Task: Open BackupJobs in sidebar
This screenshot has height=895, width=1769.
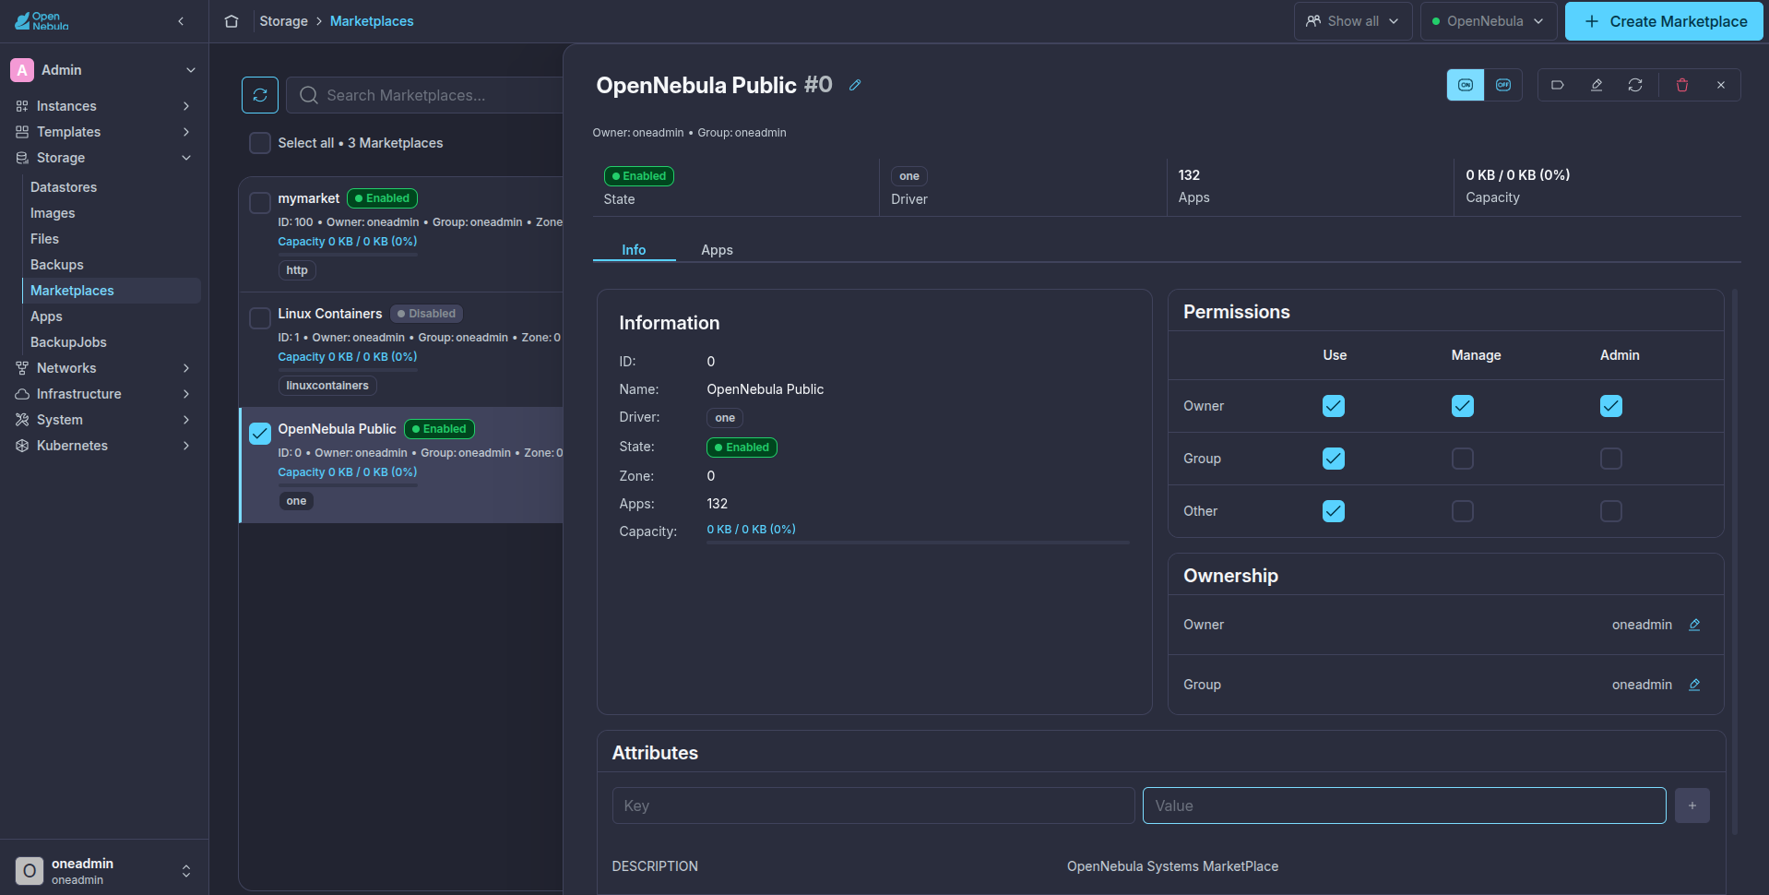Action: [x=68, y=342]
